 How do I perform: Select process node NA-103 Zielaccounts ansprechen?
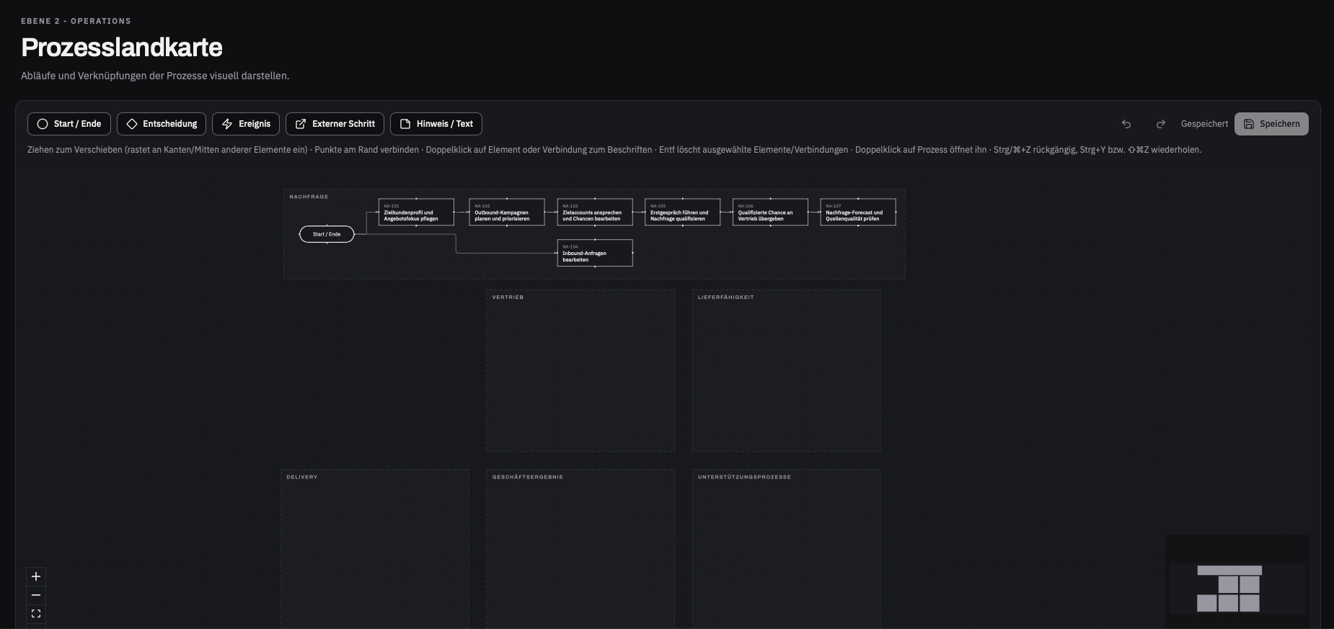[595, 212]
